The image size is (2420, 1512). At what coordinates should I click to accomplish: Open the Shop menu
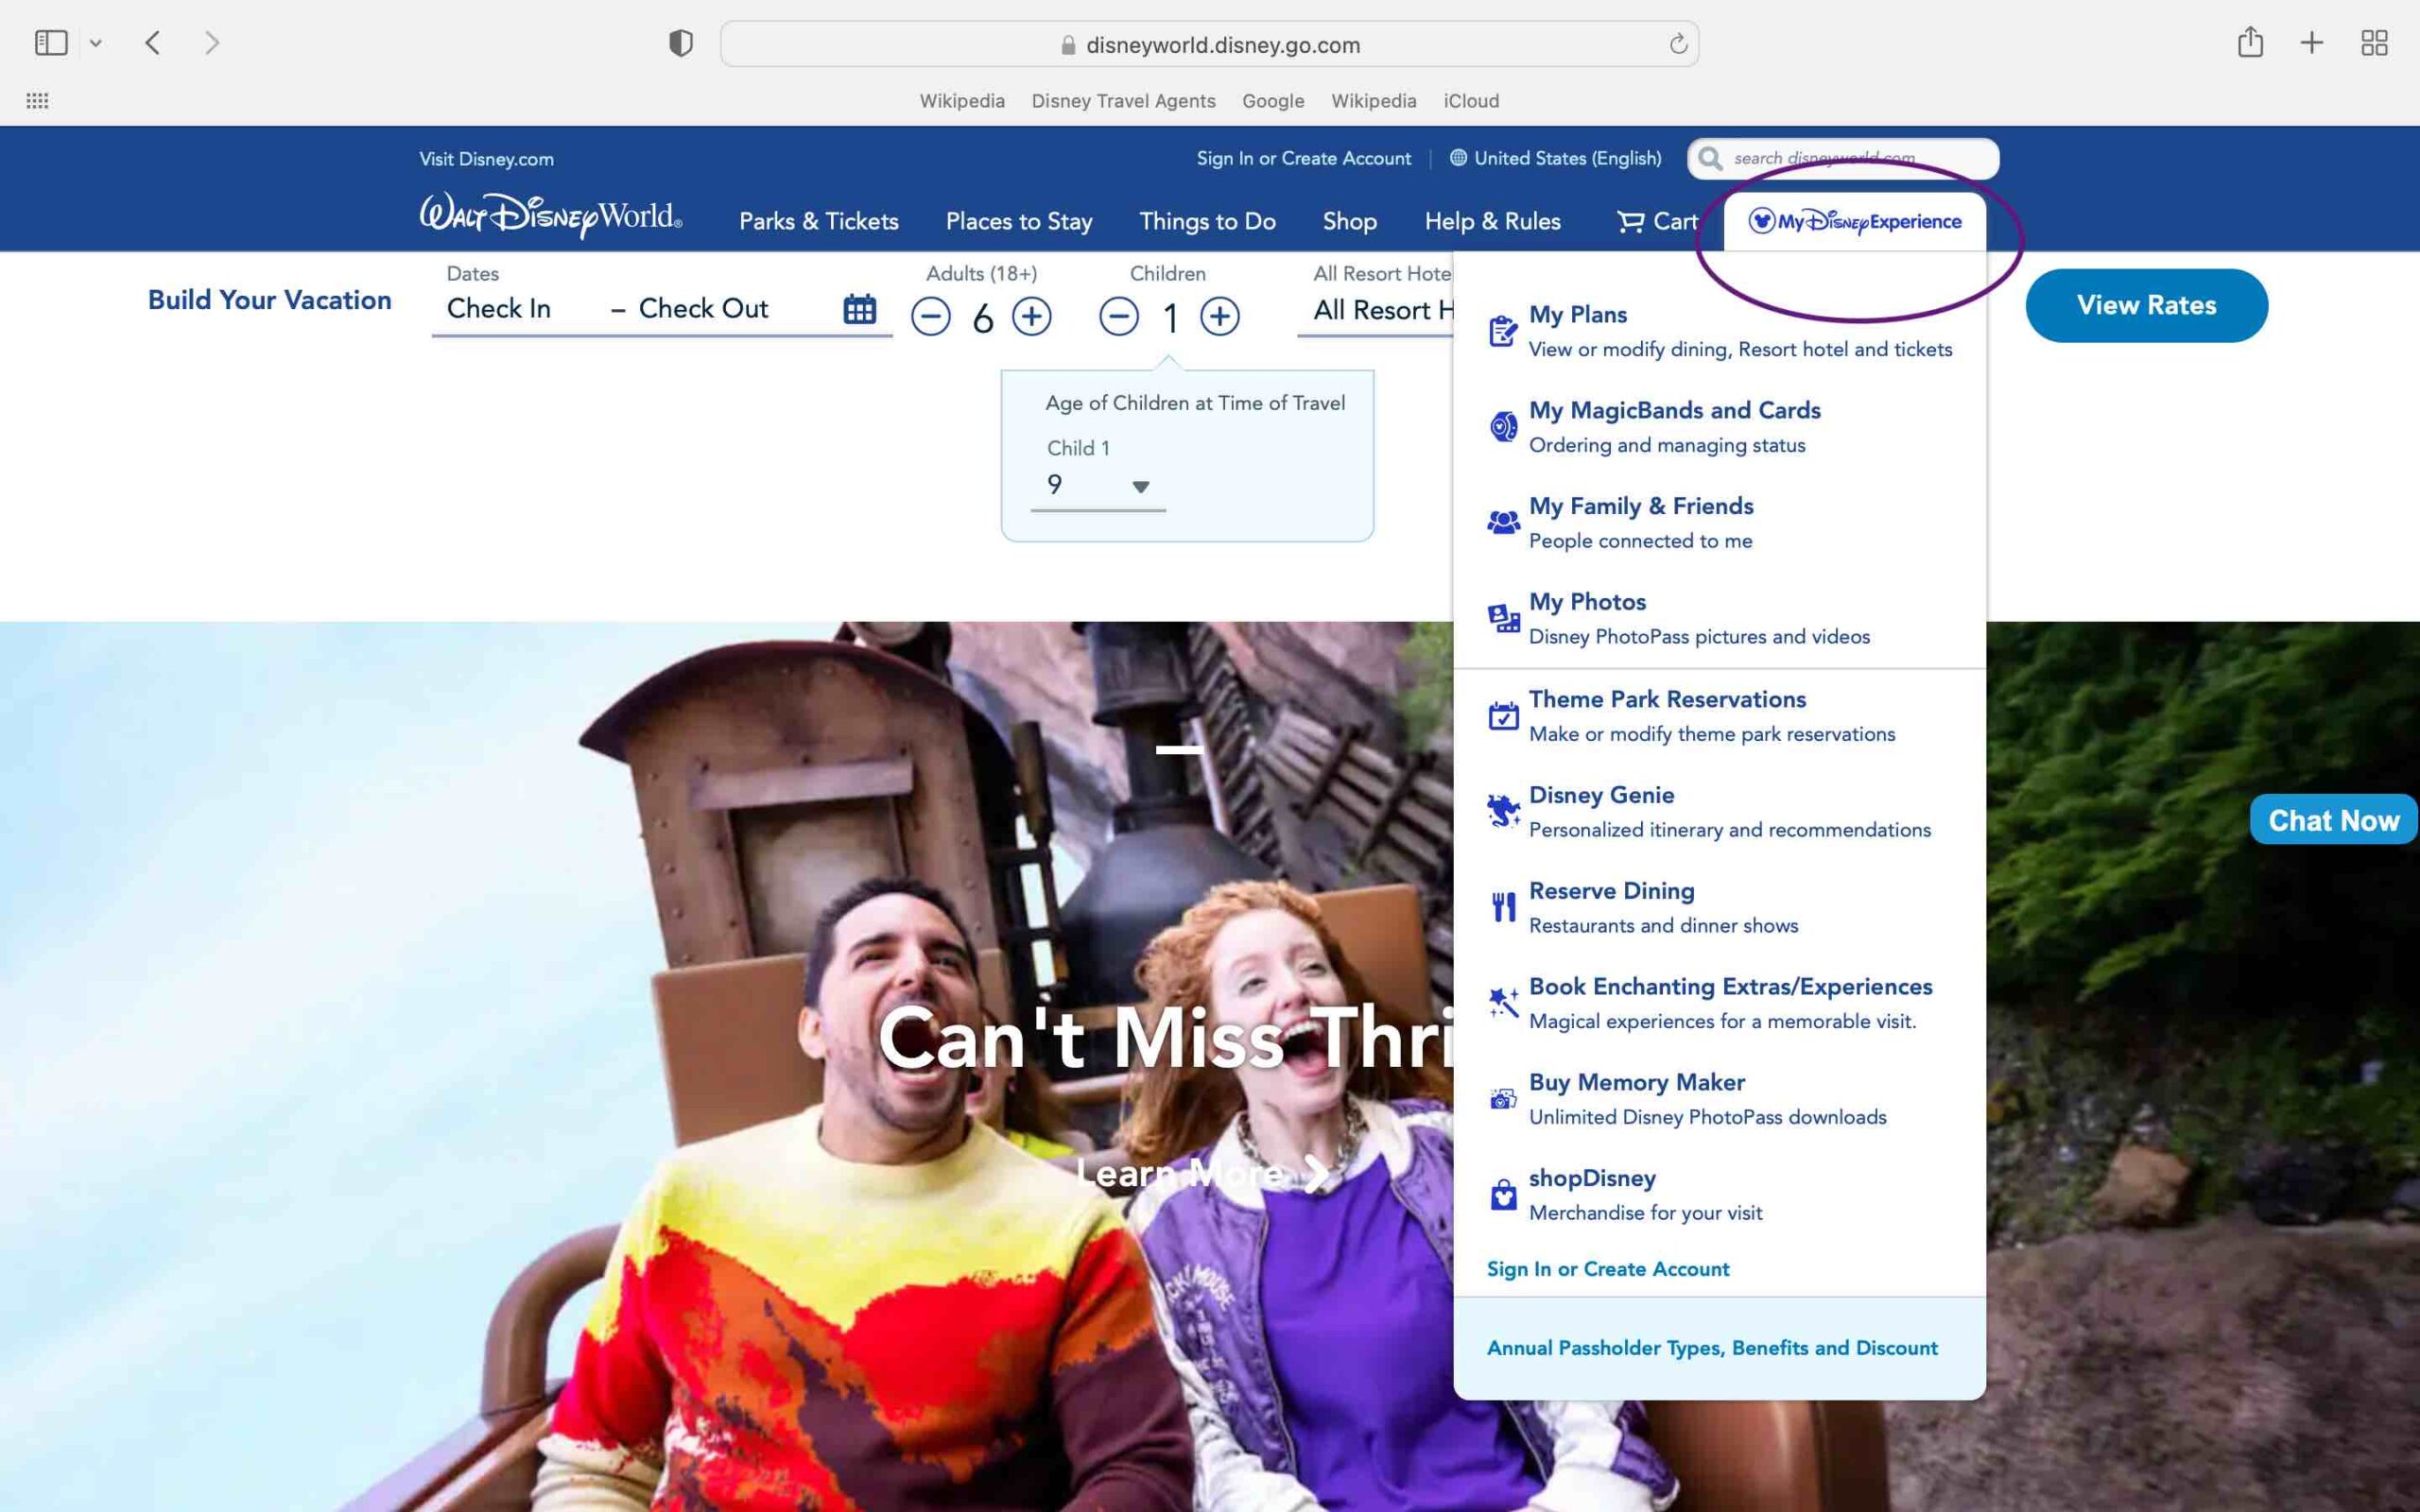pos(1350,221)
